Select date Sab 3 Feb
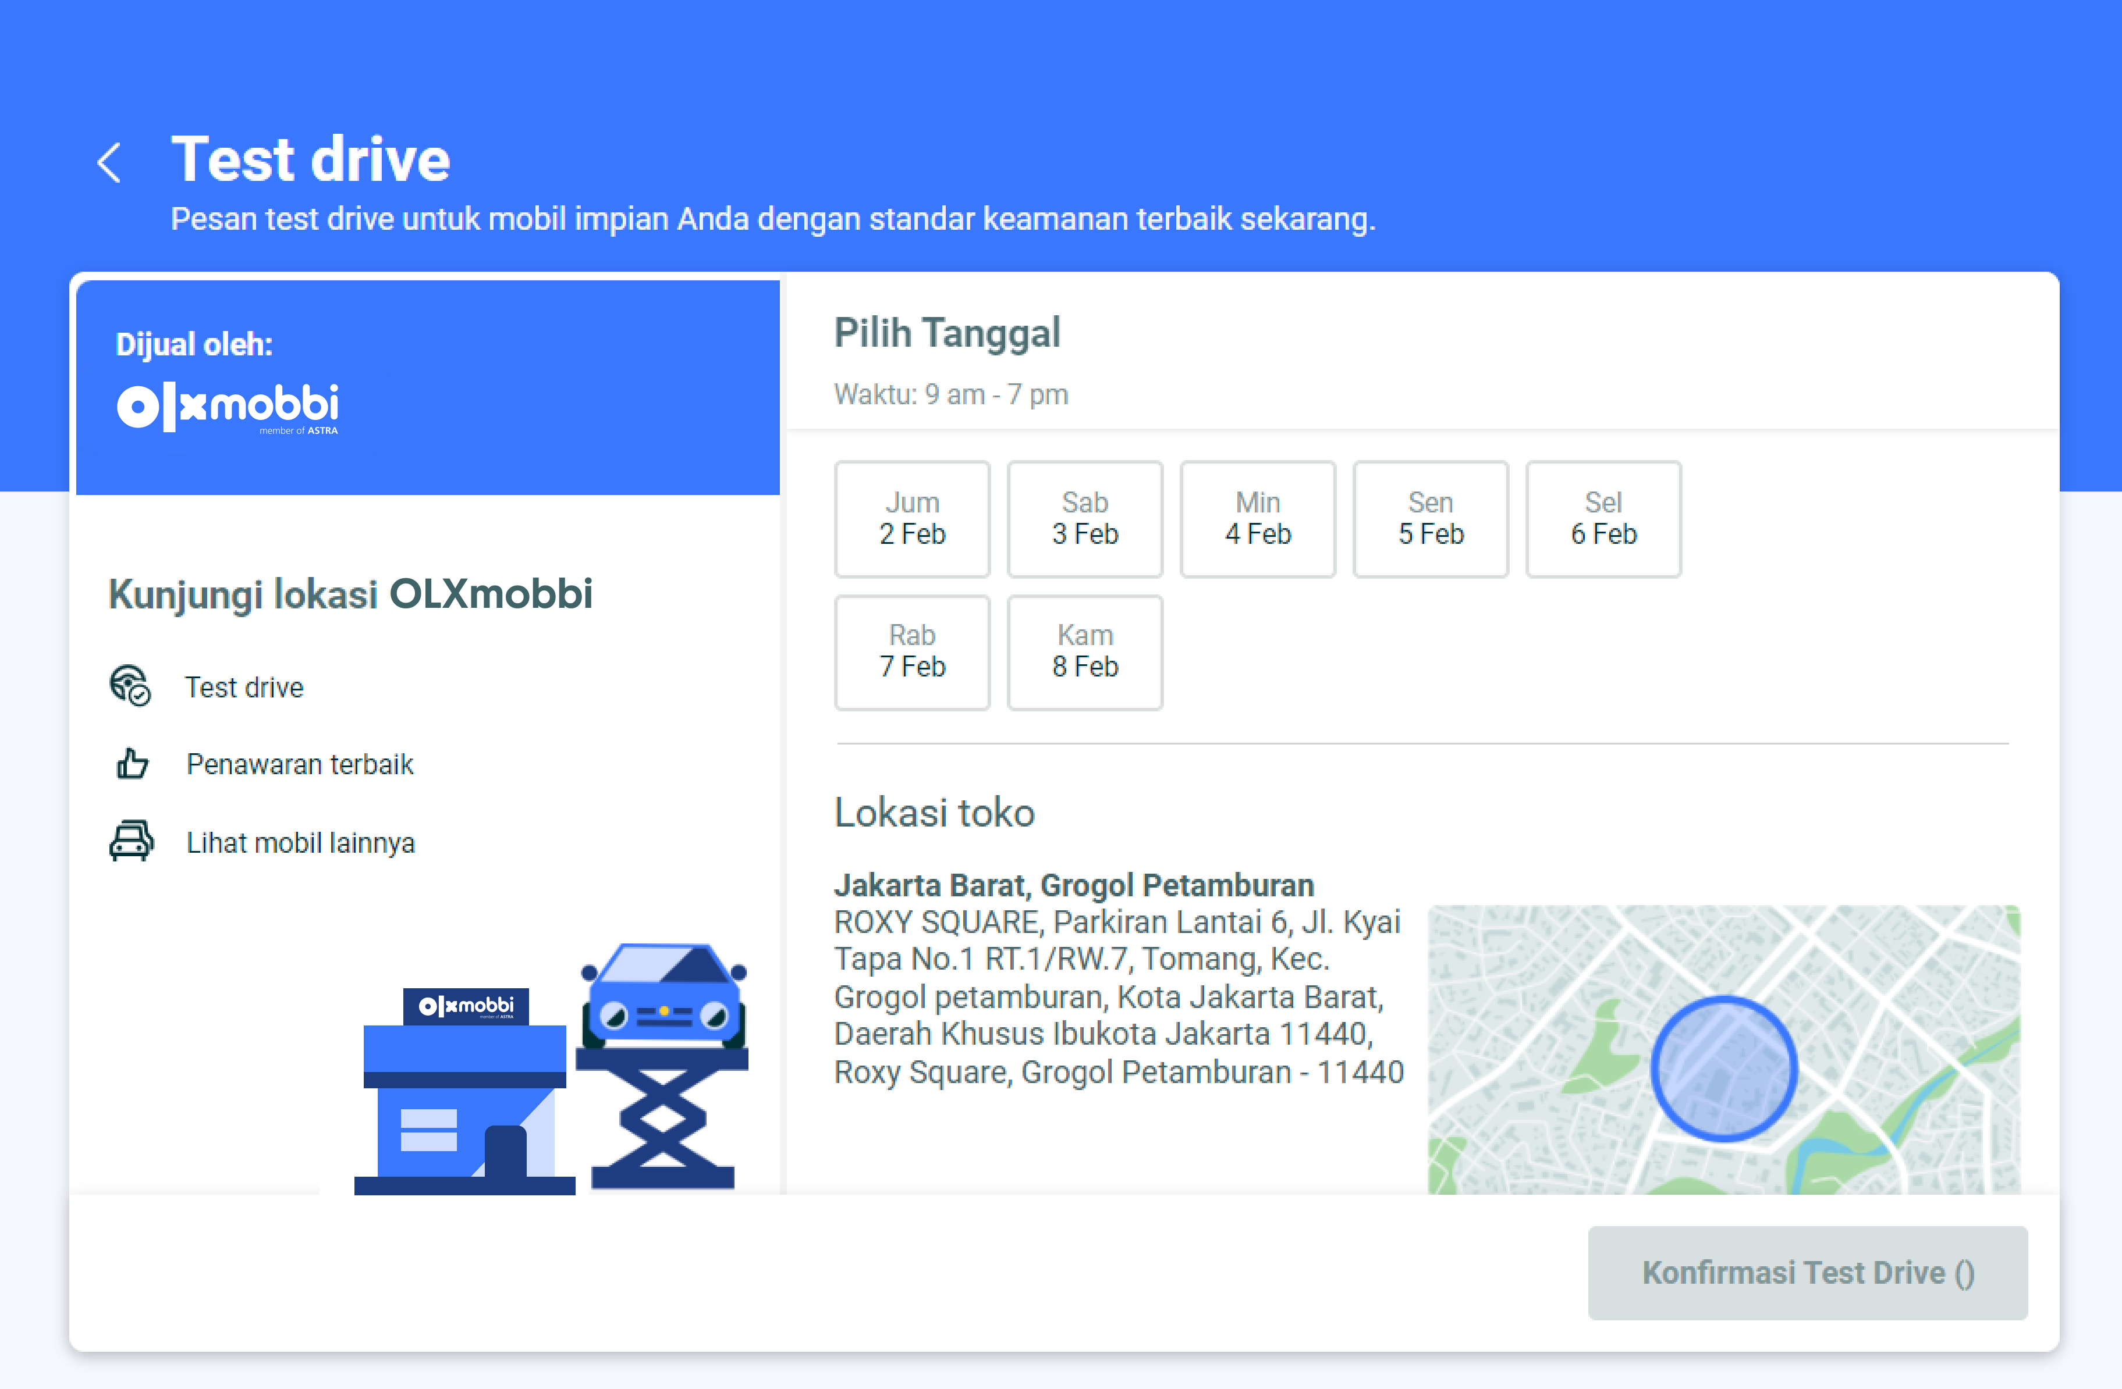 pyautogui.click(x=1085, y=518)
